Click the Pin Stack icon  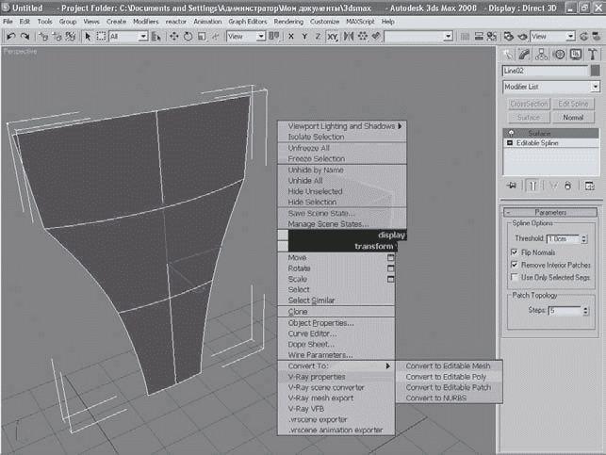click(x=514, y=186)
